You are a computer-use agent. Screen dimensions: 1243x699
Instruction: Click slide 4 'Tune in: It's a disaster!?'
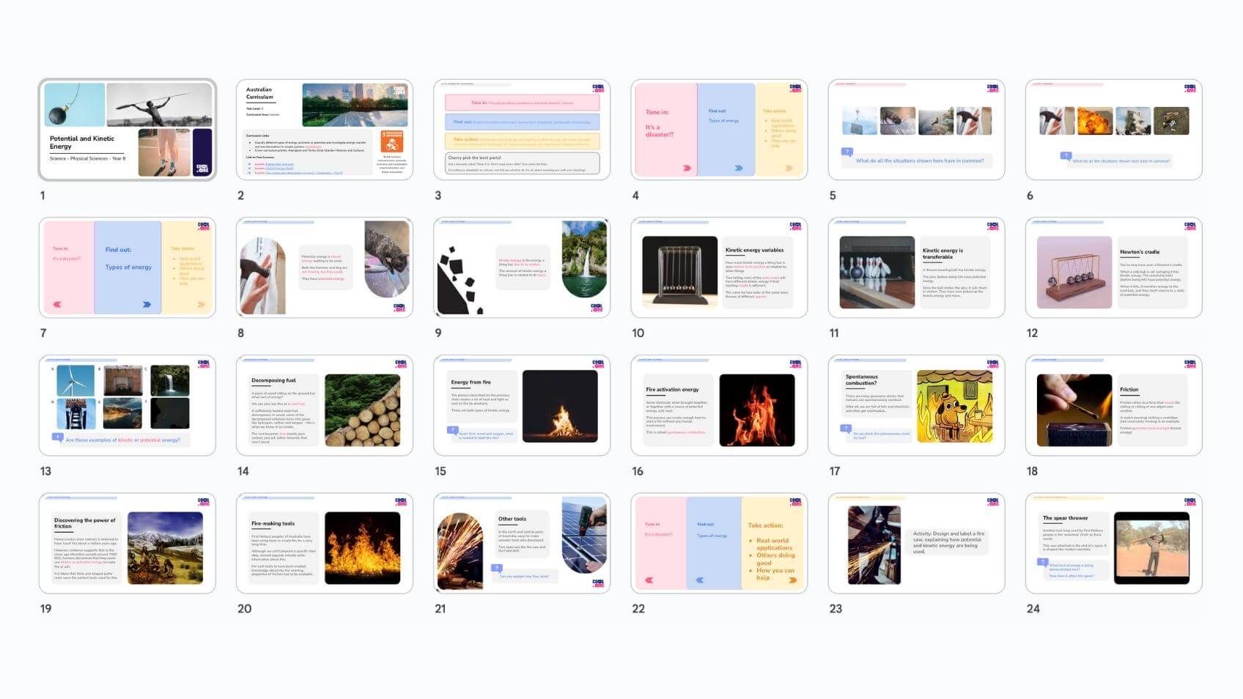[x=718, y=130]
